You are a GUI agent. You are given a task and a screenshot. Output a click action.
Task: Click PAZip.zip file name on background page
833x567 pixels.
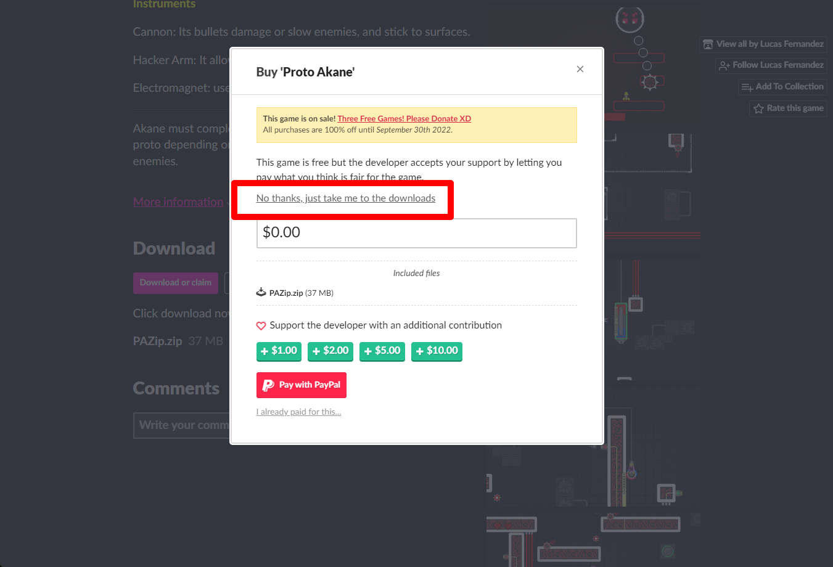click(158, 341)
